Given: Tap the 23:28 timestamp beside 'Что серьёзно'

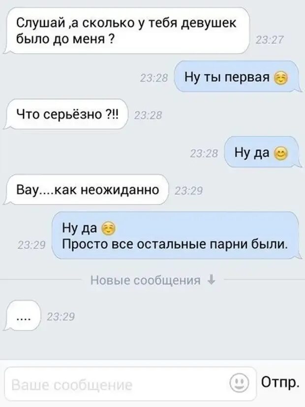Looking at the screenshot, I should pos(148,115).
